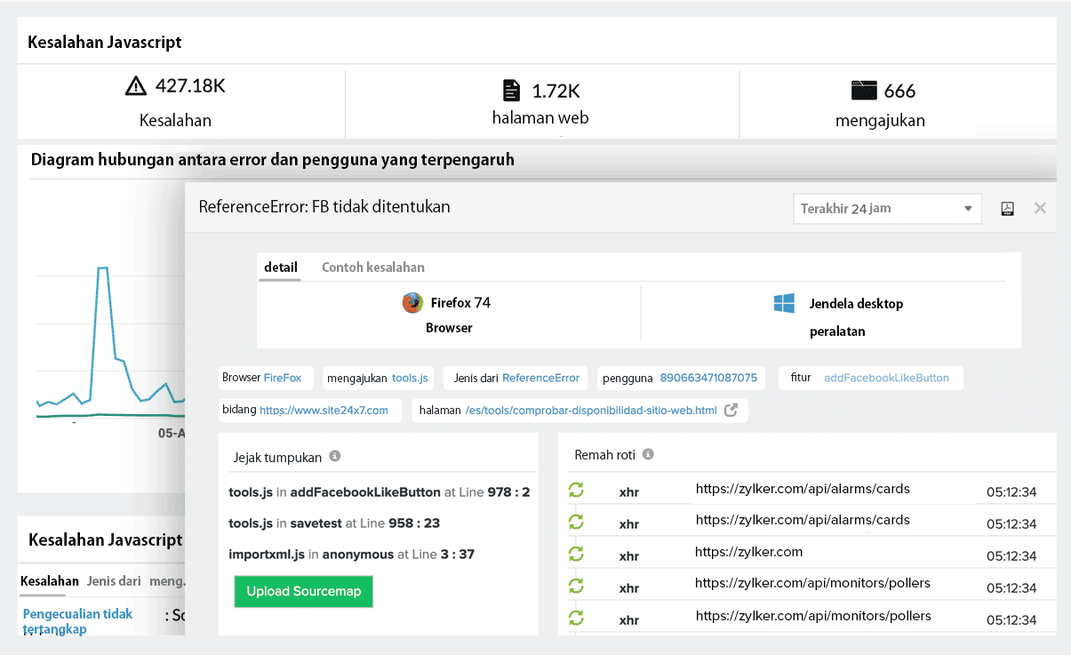Click the halaman web document icon
This screenshot has width=1071, height=655.
511,90
